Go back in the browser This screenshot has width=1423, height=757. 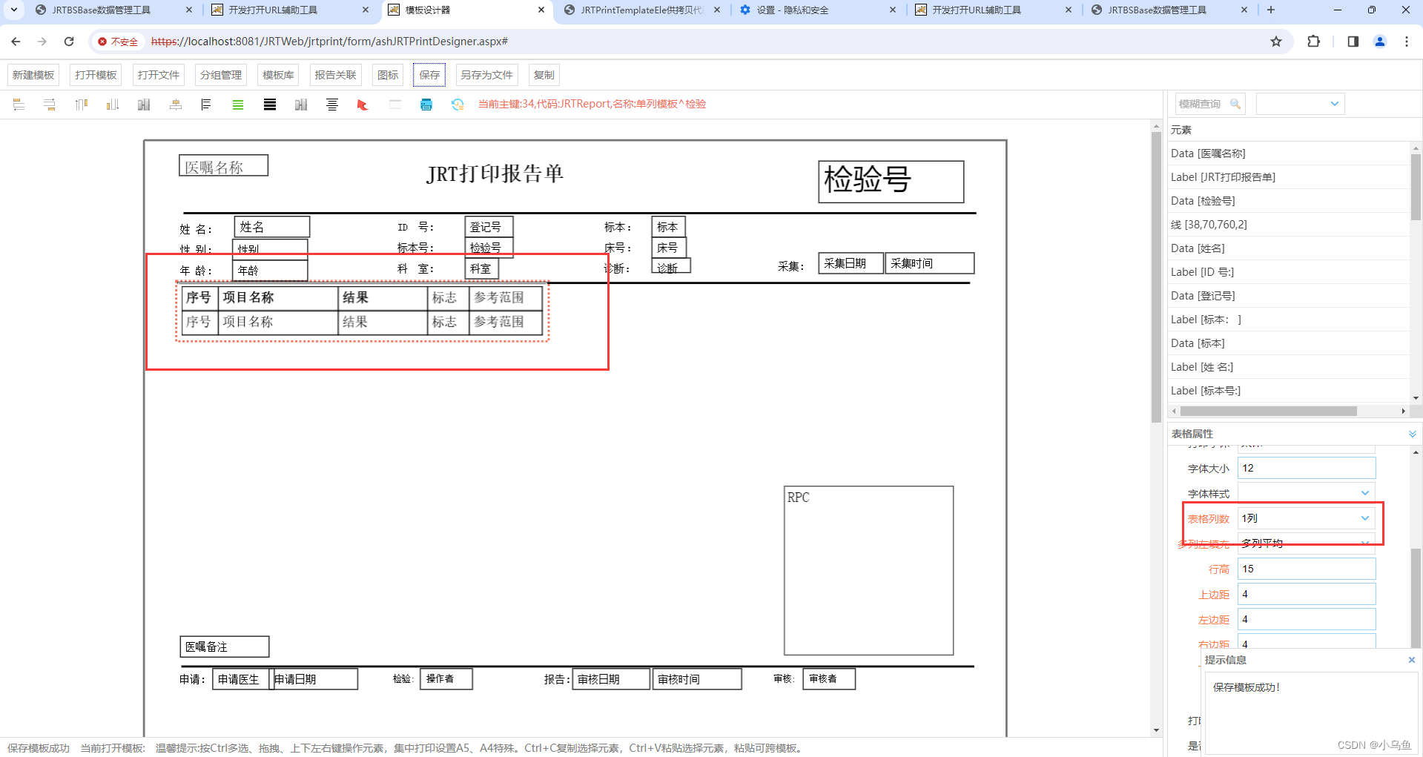tap(16, 42)
